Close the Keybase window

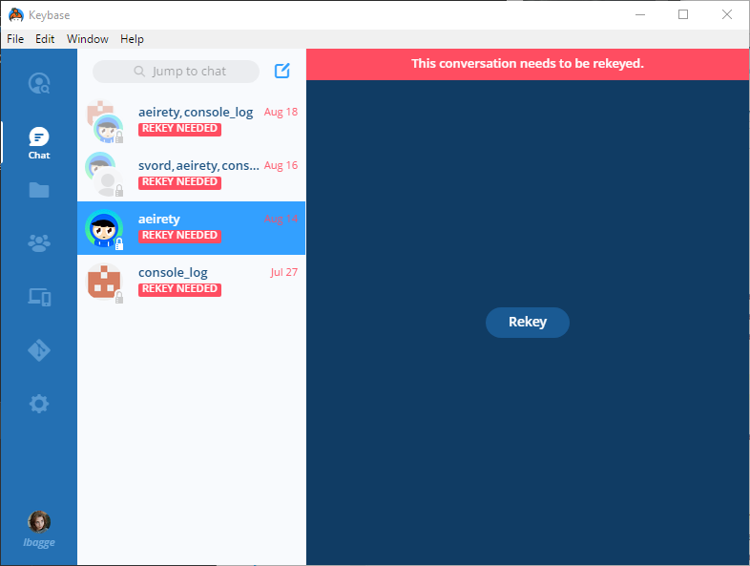726,15
